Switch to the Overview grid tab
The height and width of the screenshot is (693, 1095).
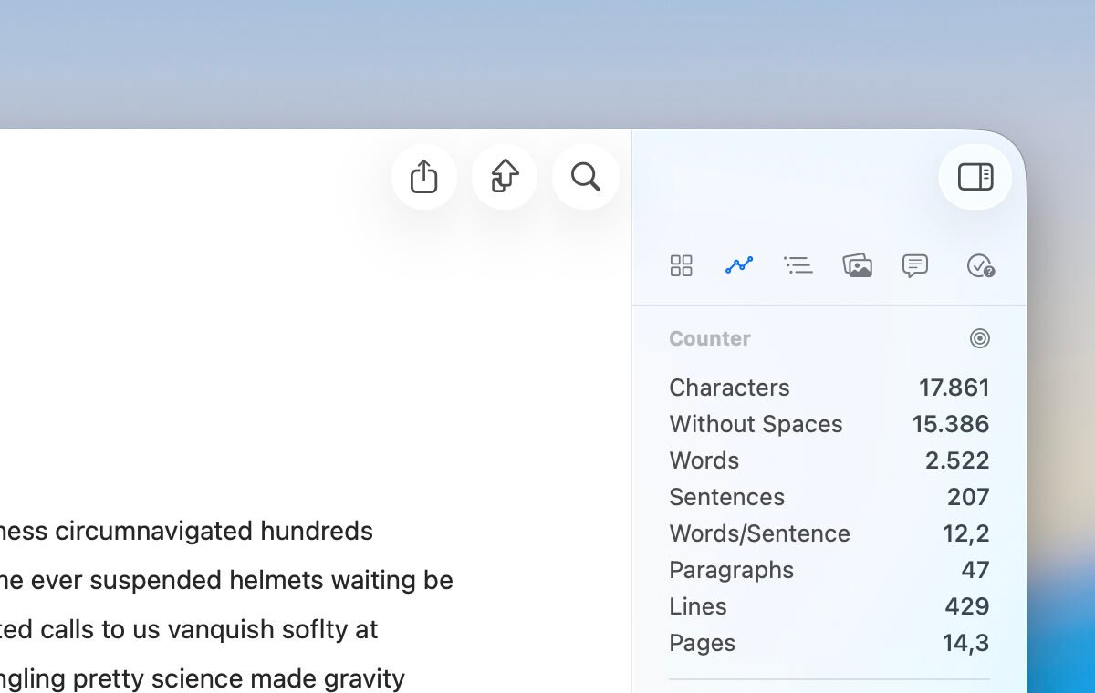click(x=682, y=265)
